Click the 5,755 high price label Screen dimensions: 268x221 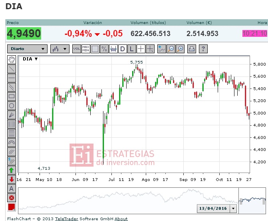click(x=136, y=62)
